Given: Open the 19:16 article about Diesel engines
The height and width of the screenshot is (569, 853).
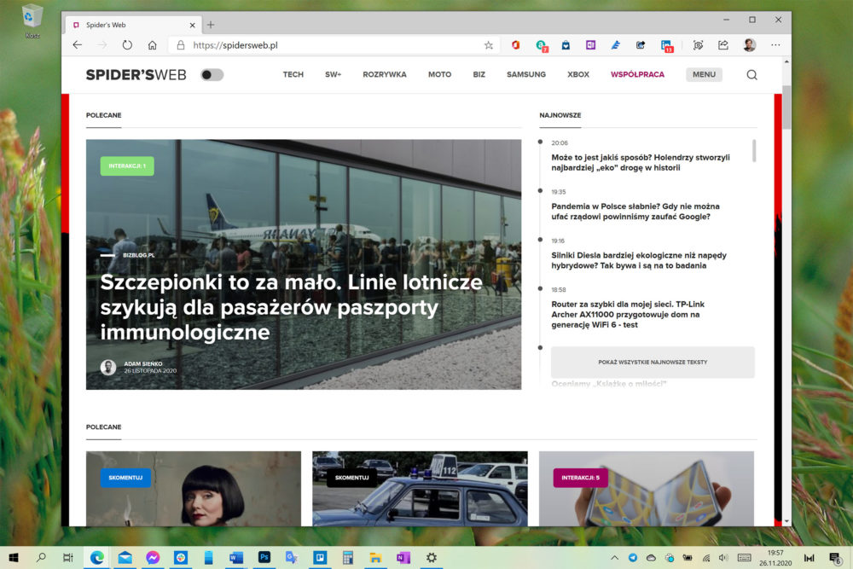Looking at the screenshot, I should click(639, 260).
